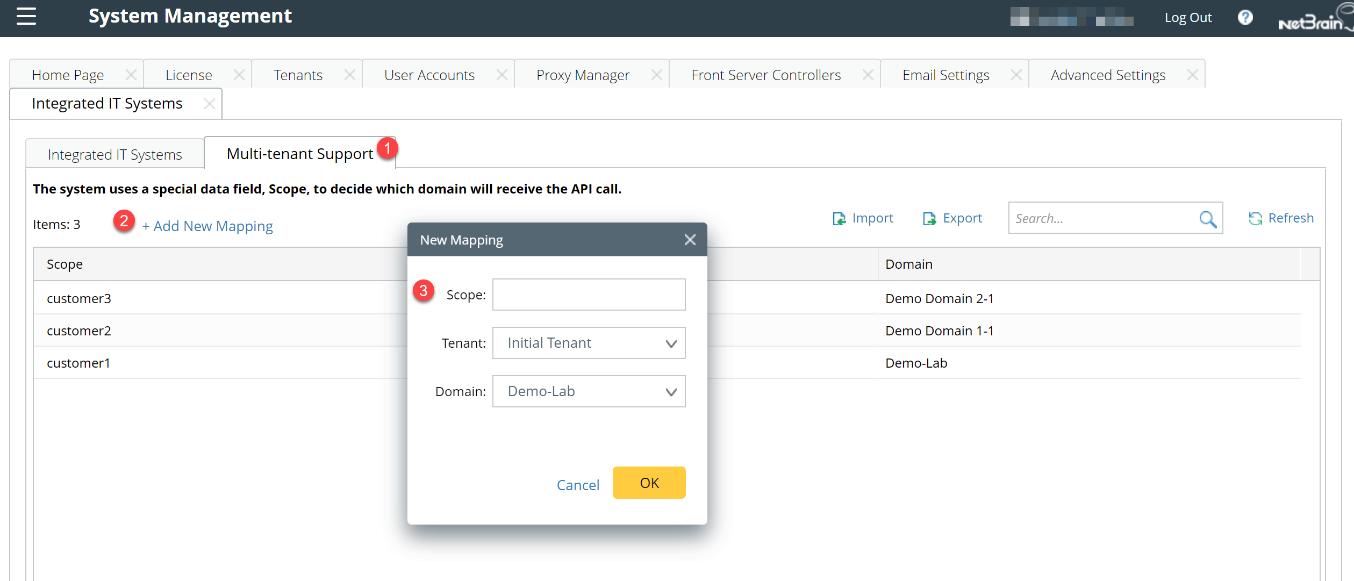The image size is (1354, 581).
Task: Click the OK button
Action: [649, 483]
